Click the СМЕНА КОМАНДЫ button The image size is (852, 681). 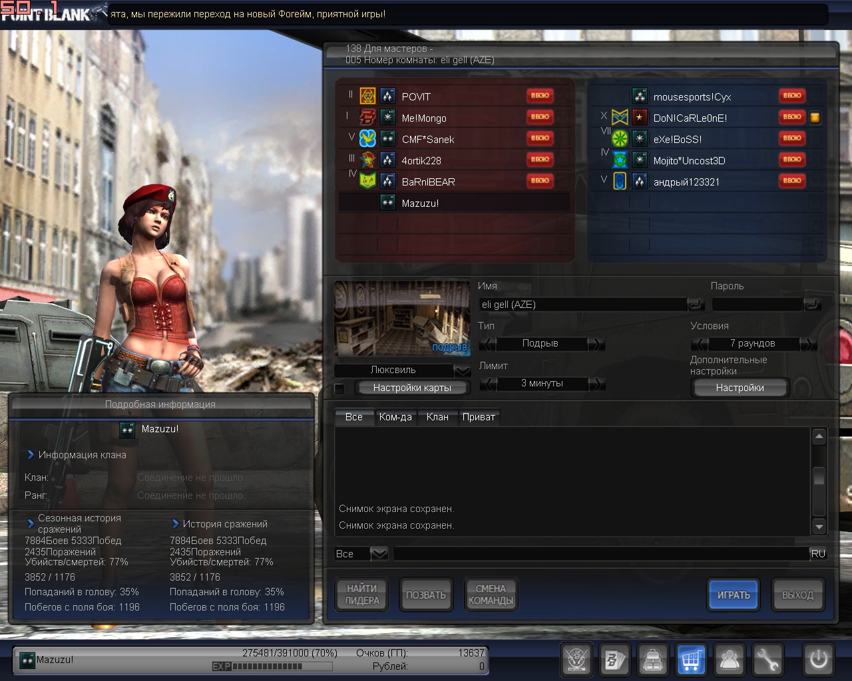point(491,595)
